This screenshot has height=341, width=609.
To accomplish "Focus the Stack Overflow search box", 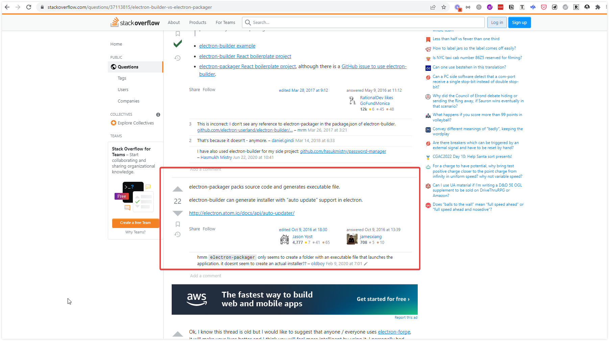I will (x=363, y=23).
